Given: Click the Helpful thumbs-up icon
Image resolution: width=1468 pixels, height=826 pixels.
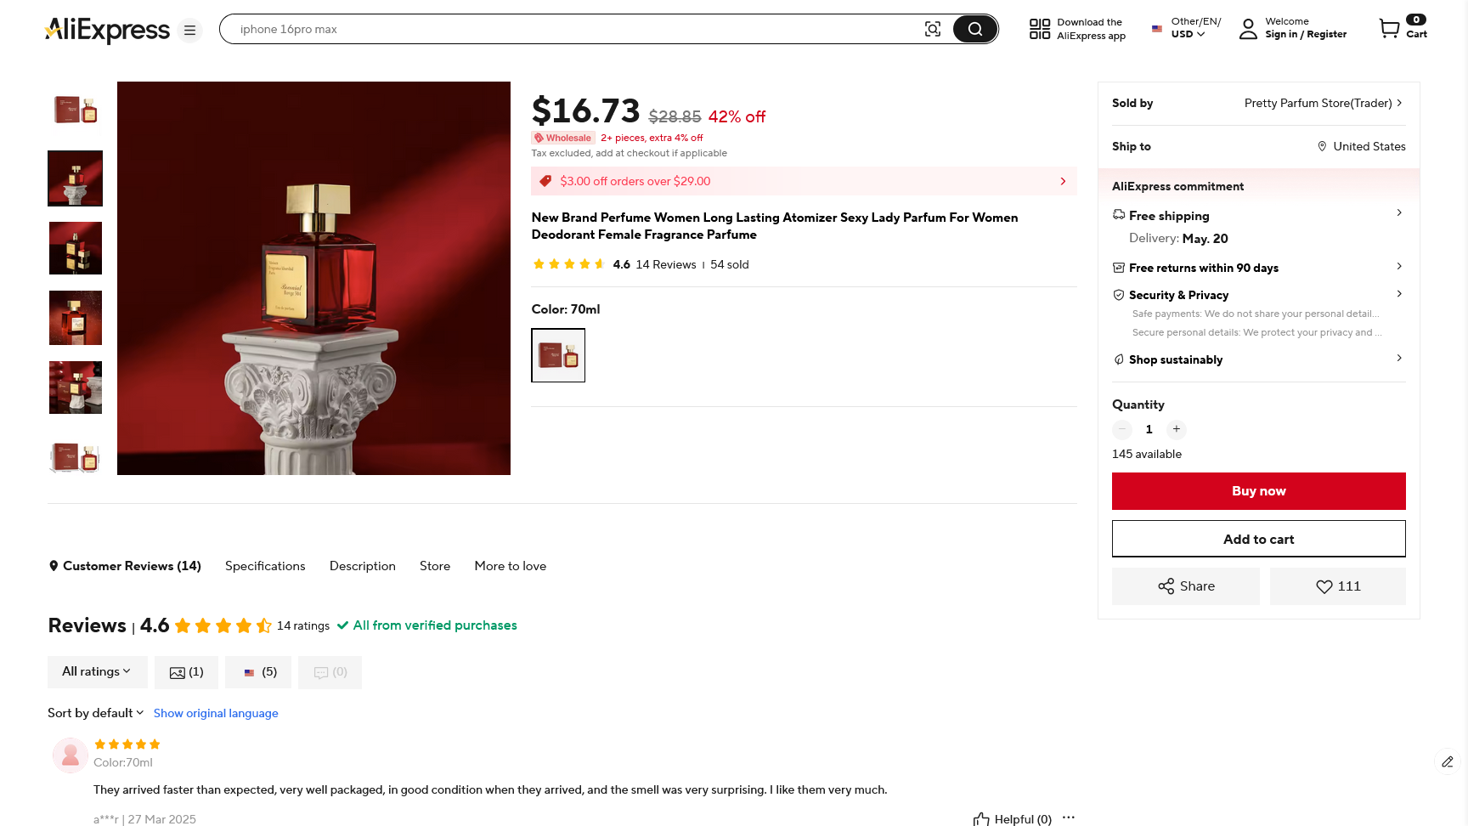Looking at the screenshot, I should pos(981,819).
